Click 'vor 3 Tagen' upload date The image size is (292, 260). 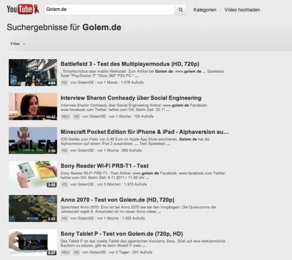click(x=119, y=252)
